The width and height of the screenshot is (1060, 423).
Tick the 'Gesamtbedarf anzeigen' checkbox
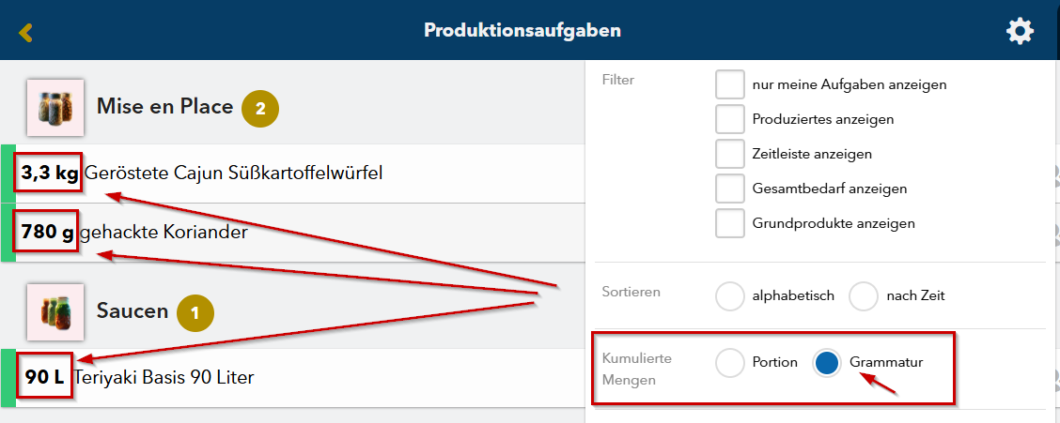coord(730,189)
